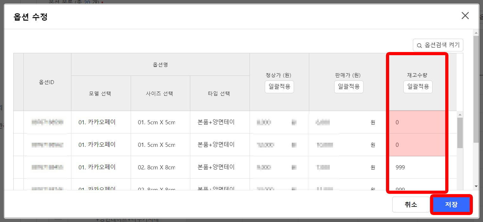Click the 옵션ID column header

pyautogui.click(x=47, y=82)
